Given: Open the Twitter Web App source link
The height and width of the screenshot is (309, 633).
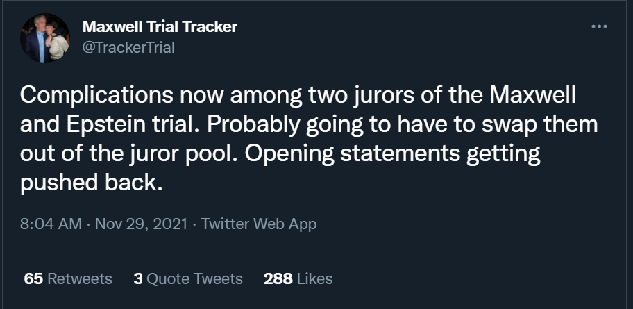Looking at the screenshot, I should (259, 224).
